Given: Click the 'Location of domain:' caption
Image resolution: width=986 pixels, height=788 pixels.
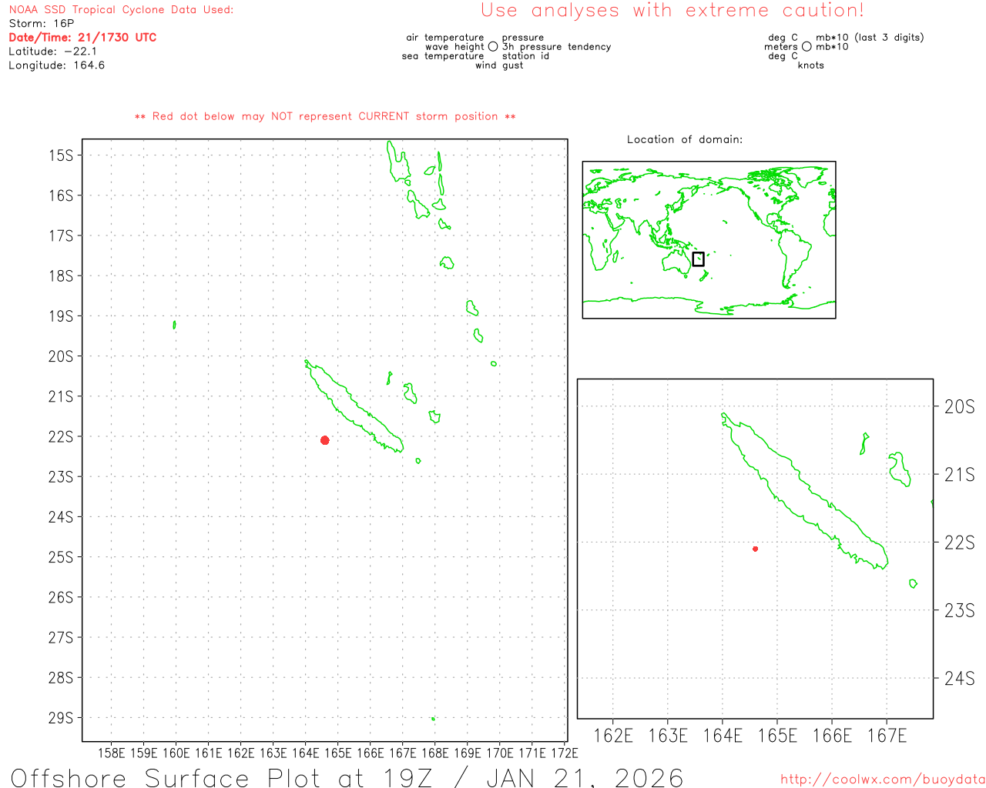Looking at the screenshot, I should pos(685,139).
